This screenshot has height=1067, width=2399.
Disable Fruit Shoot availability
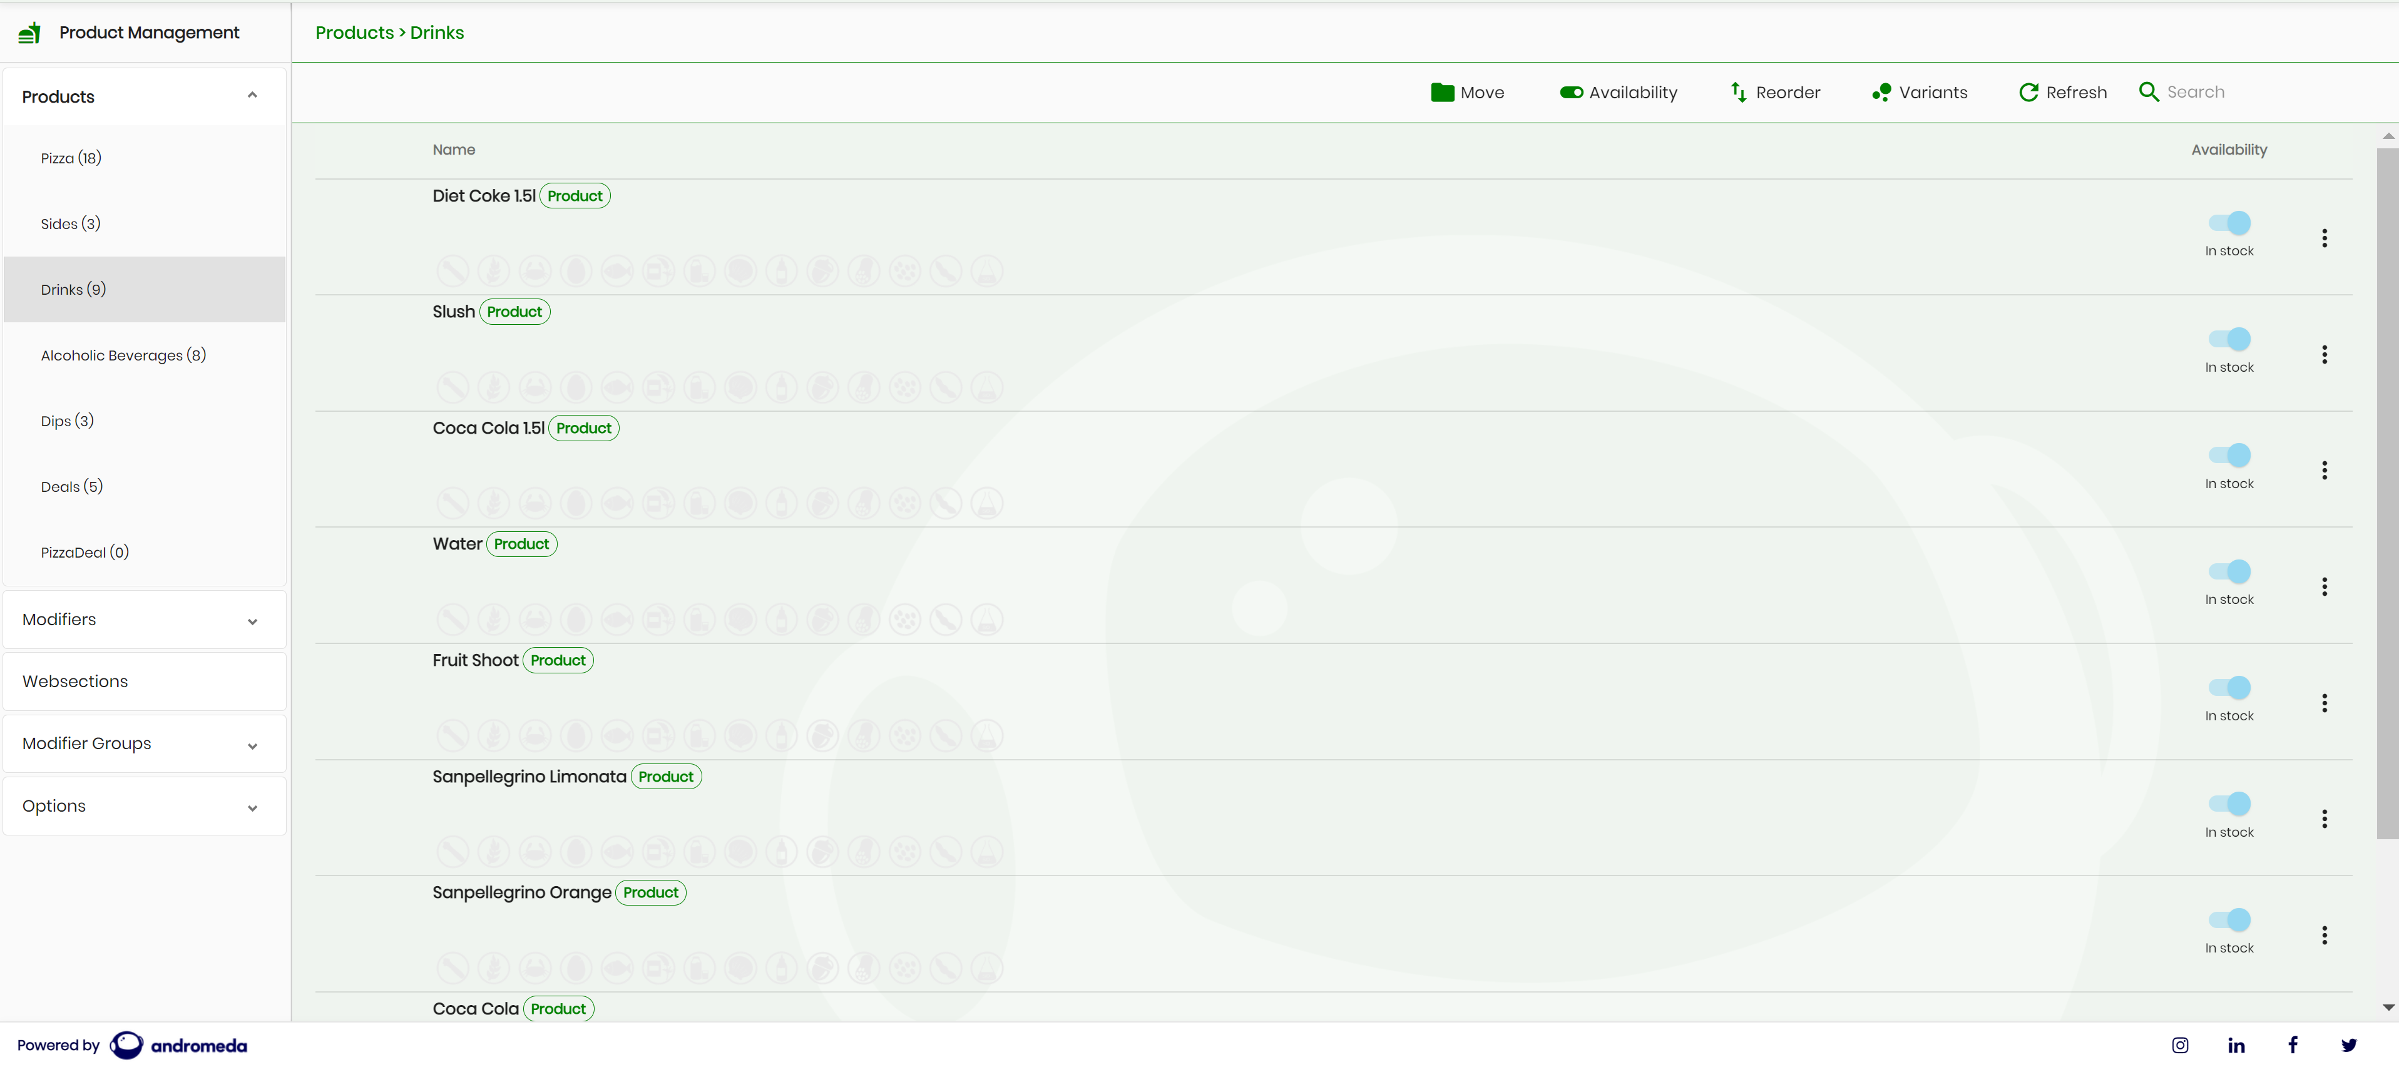(2229, 687)
